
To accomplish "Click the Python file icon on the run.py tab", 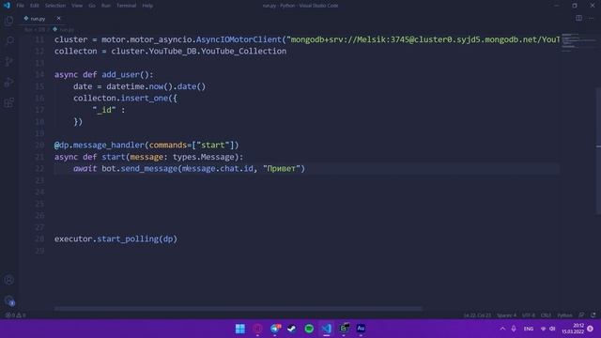I will click(26, 18).
